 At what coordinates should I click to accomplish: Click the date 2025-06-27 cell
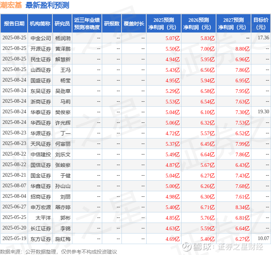point(14,207)
